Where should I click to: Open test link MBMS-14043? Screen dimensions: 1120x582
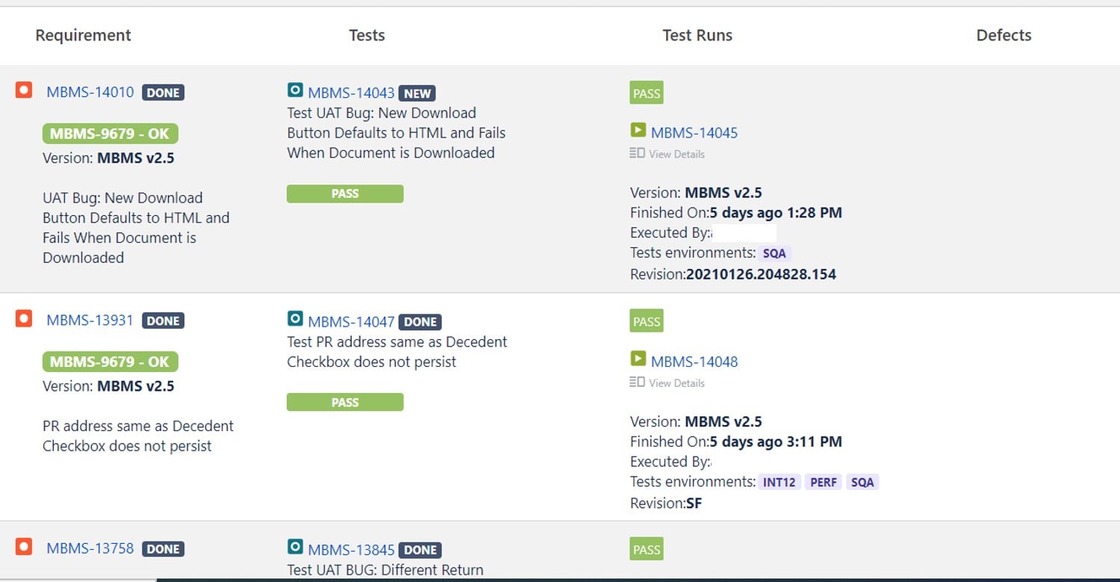tap(351, 93)
